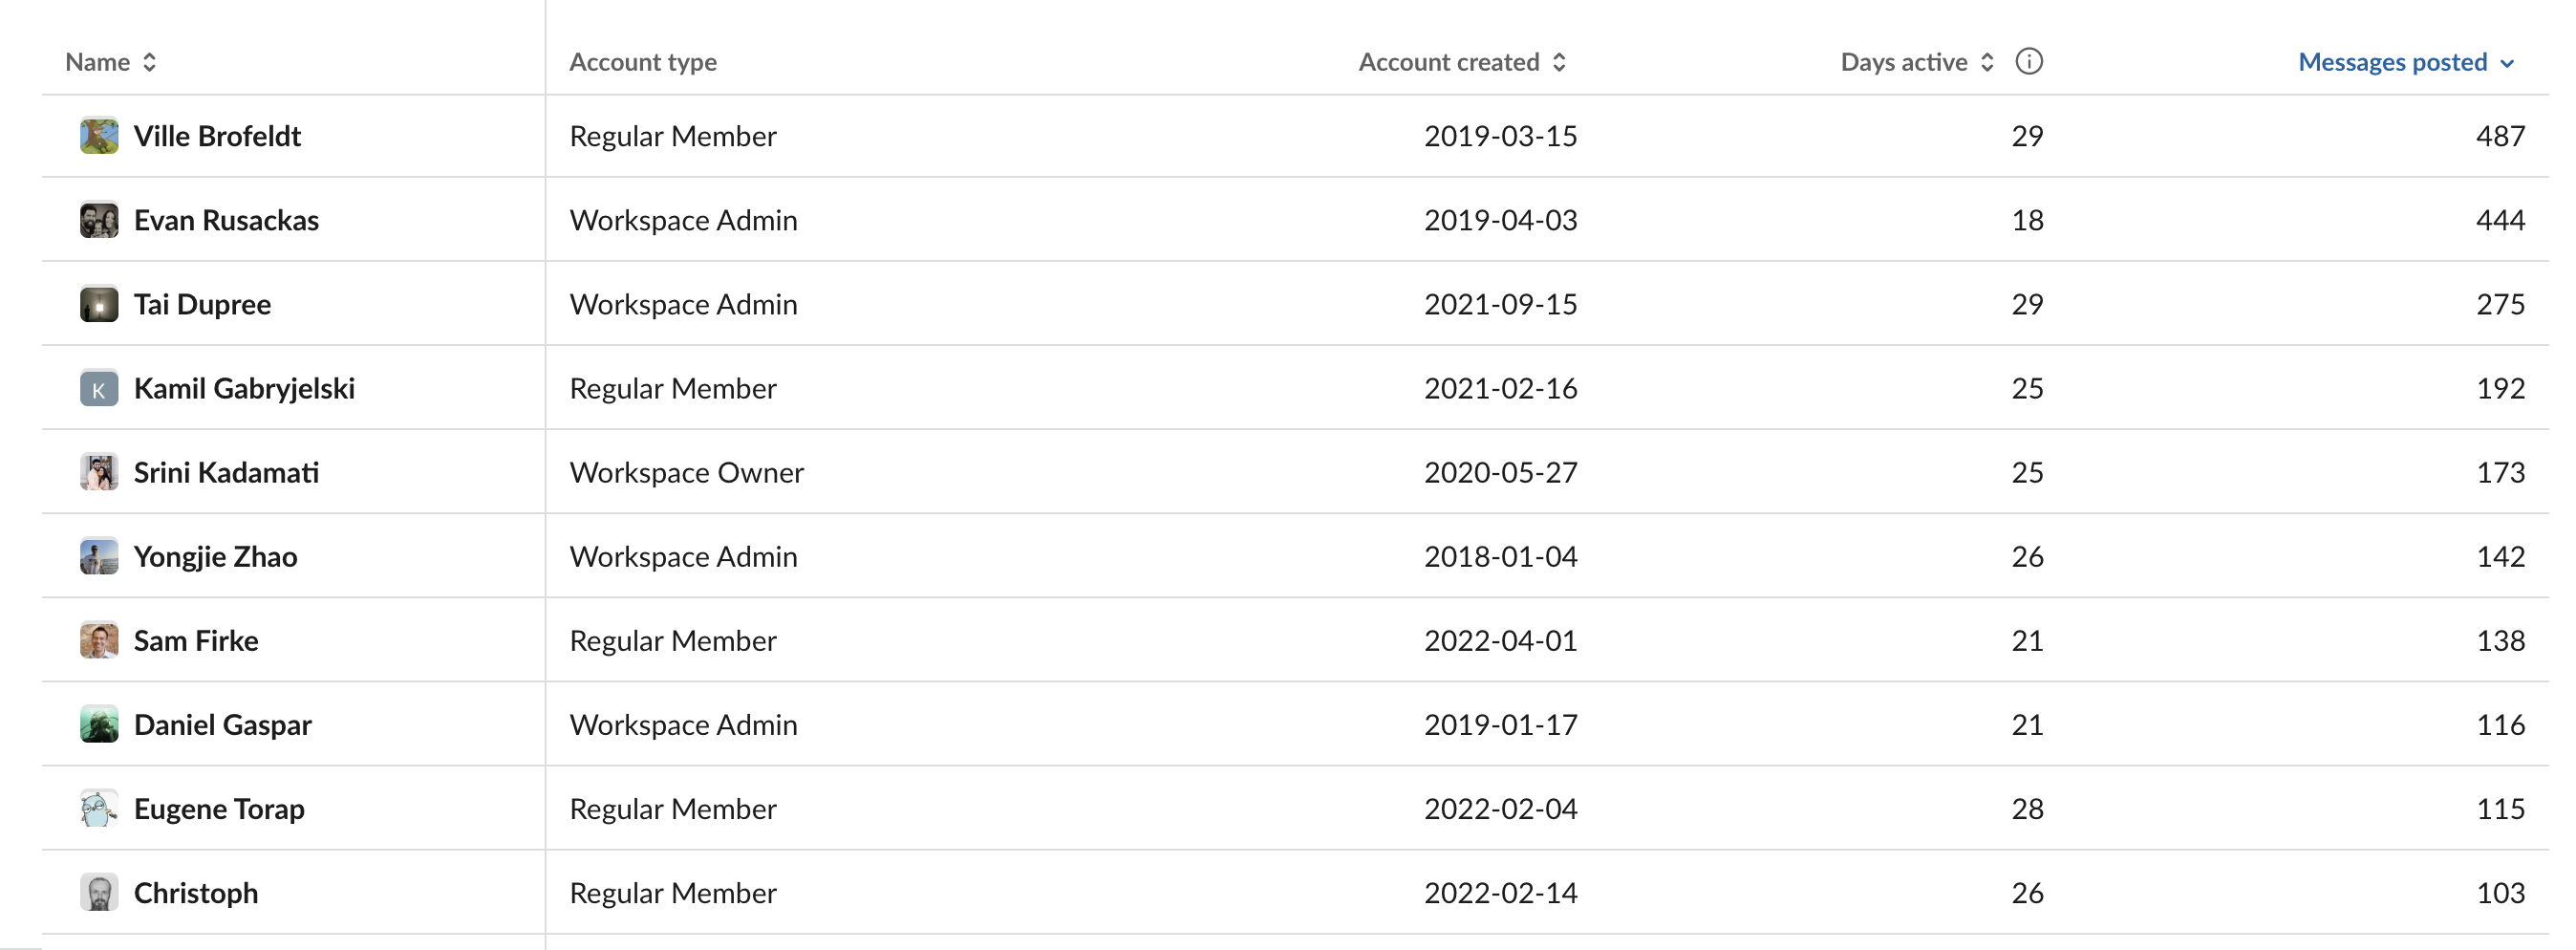Click Yongjie Zhao's profile picture

[99, 556]
